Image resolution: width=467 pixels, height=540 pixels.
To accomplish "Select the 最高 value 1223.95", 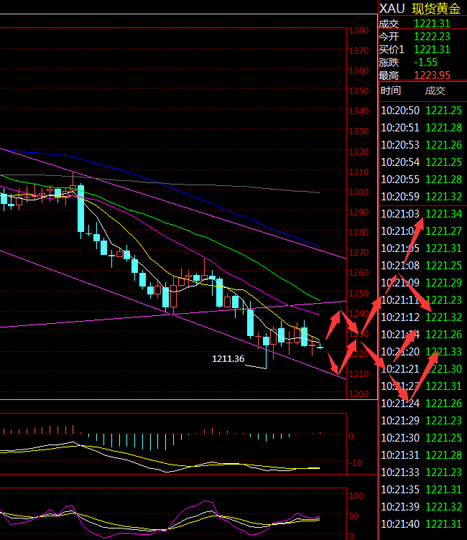I will 432,75.
